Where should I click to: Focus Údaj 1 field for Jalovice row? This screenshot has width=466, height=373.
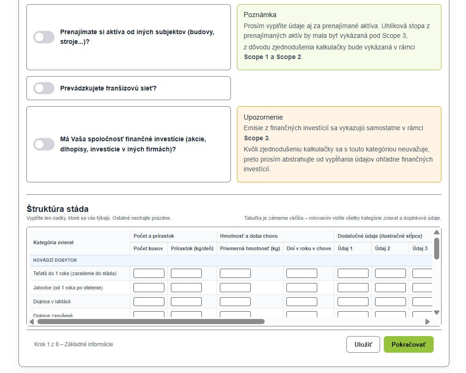coord(353,288)
